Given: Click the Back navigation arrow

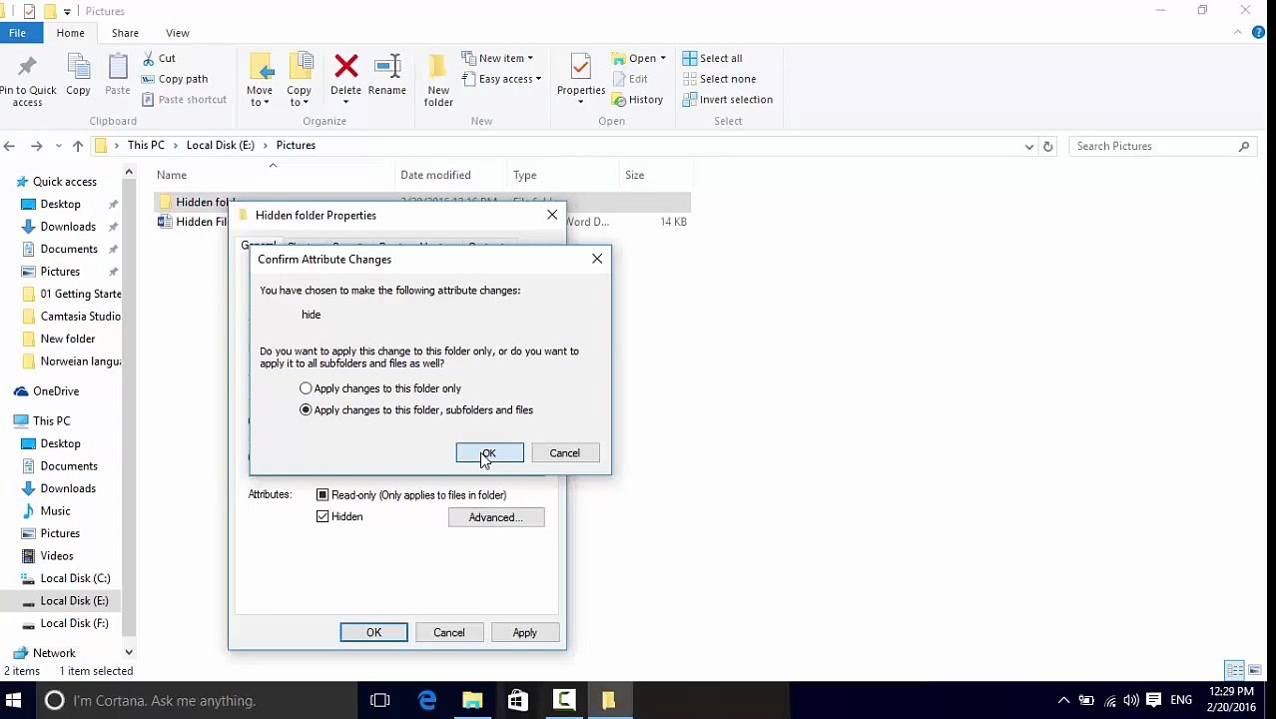Looking at the screenshot, I should 9,146.
